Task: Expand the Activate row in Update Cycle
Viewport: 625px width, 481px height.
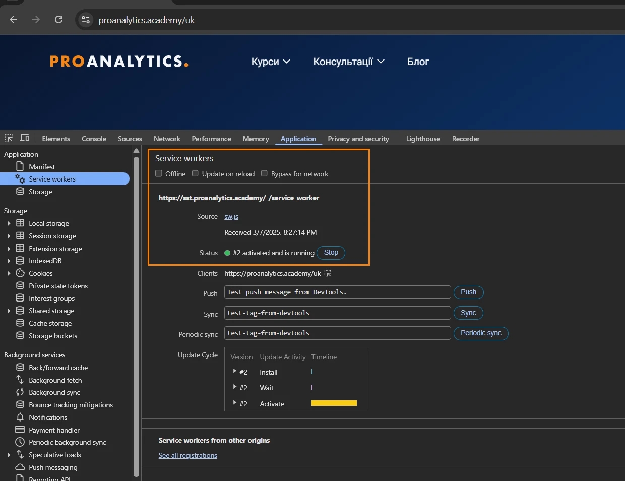Action: click(234, 403)
